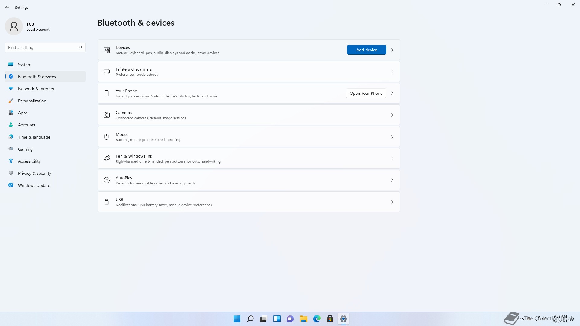Click 'Defaults for removable drives and memory cards'
This screenshot has width=580, height=326.
(x=155, y=183)
